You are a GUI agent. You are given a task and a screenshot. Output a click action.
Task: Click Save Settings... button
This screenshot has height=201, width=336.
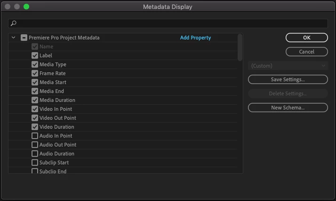click(x=288, y=79)
